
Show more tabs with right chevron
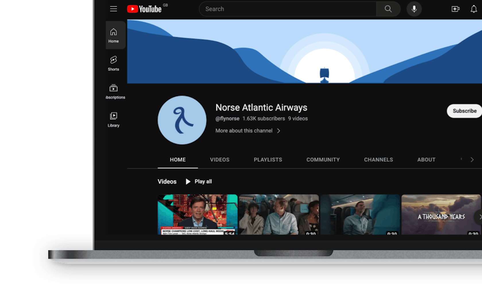(x=472, y=160)
